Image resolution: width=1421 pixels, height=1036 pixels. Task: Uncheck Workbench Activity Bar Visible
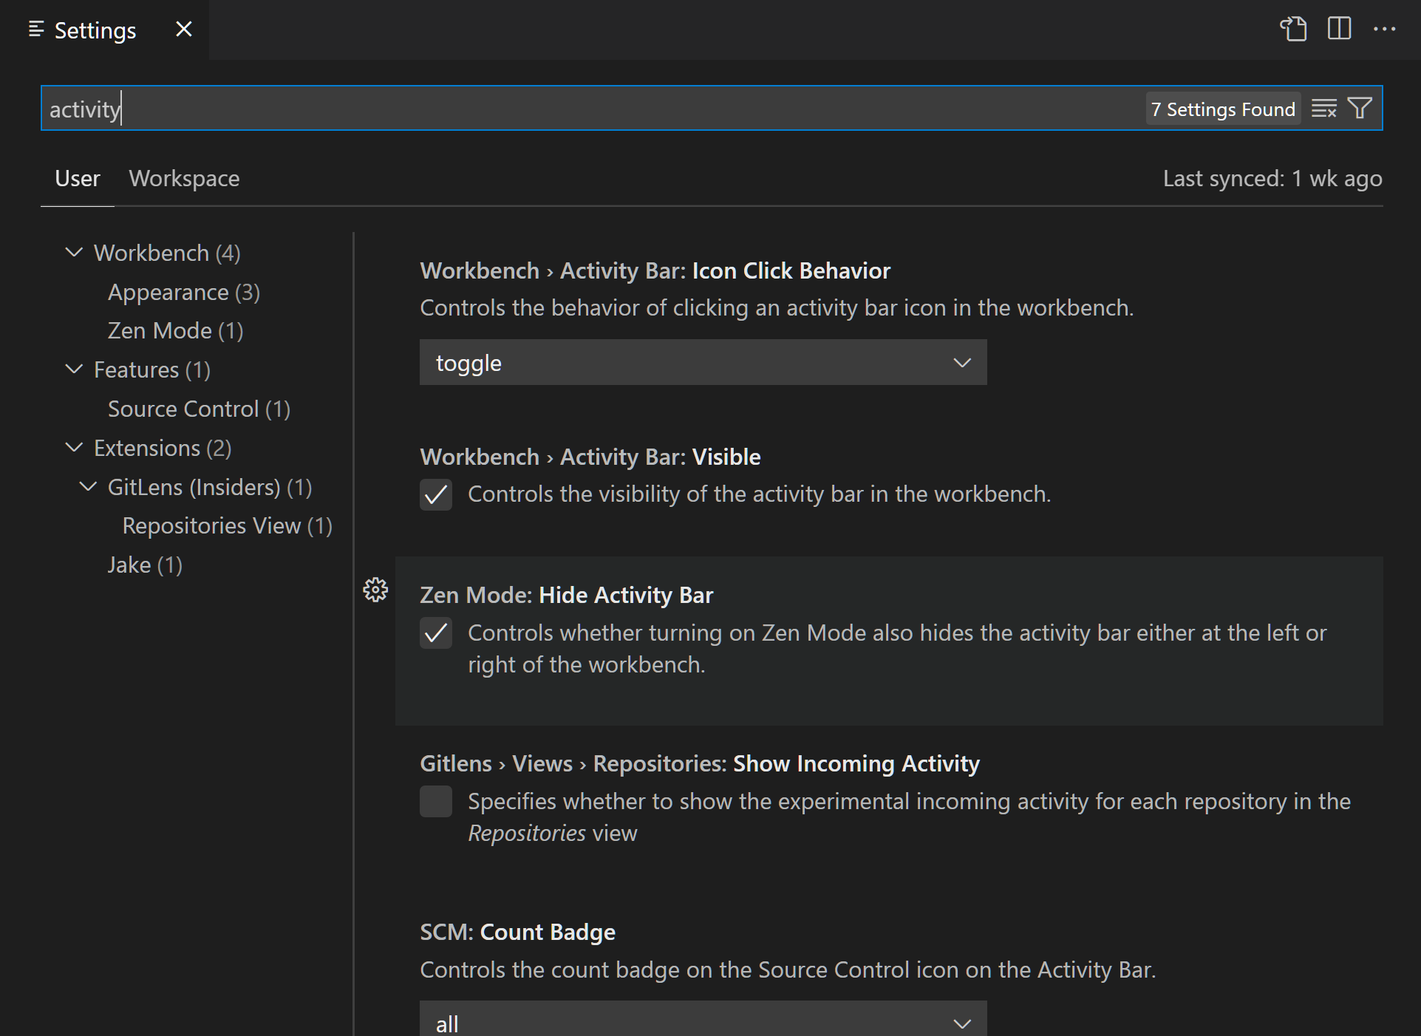point(436,494)
